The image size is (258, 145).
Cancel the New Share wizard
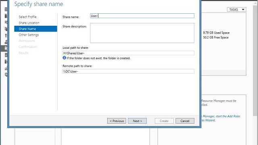click(x=185, y=121)
